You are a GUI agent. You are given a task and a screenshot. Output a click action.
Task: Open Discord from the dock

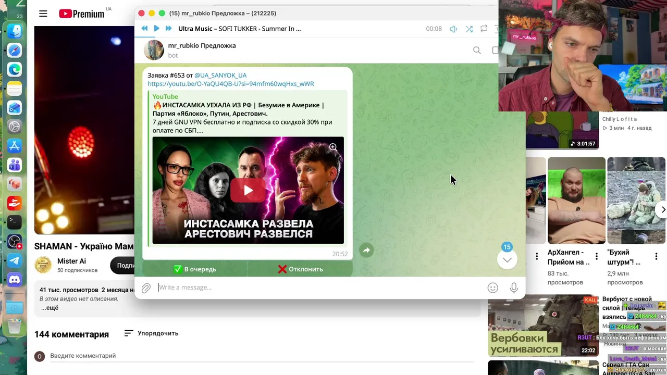pyautogui.click(x=15, y=280)
